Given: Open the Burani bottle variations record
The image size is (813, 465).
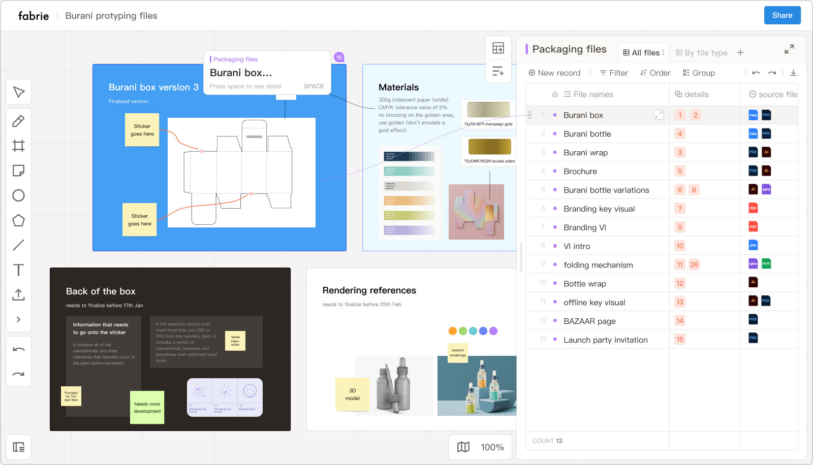Looking at the screenshot, I should (x=606, y=190).
